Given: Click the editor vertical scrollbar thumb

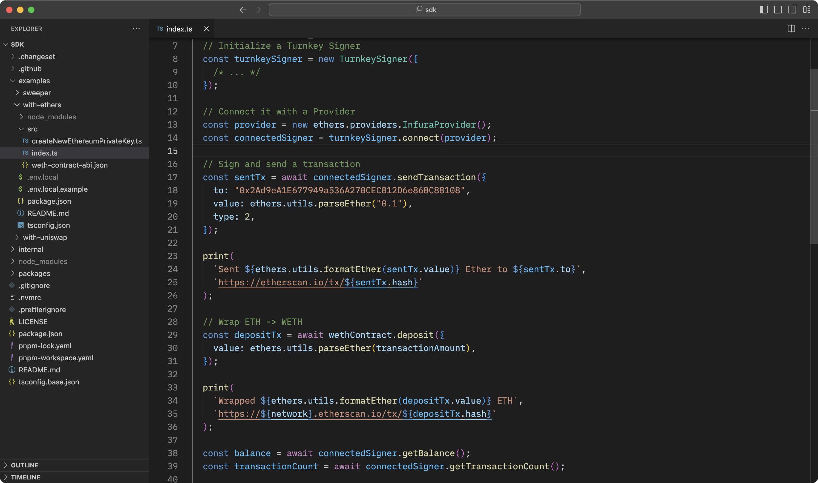Looking at the screenshot, I should 814,156.
